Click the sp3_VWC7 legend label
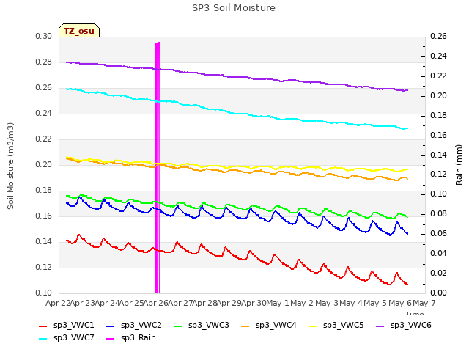The width and height of the screenshot is (469, 352). [x=73, y=337]
